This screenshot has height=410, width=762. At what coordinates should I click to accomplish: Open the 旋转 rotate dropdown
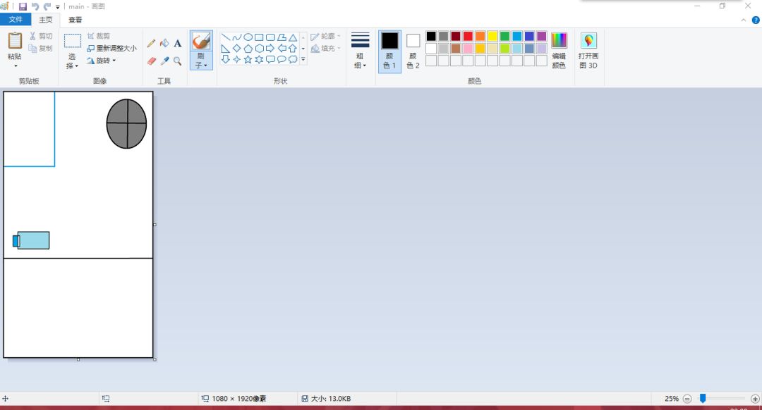pyautogui.click(x=102, y=61)
